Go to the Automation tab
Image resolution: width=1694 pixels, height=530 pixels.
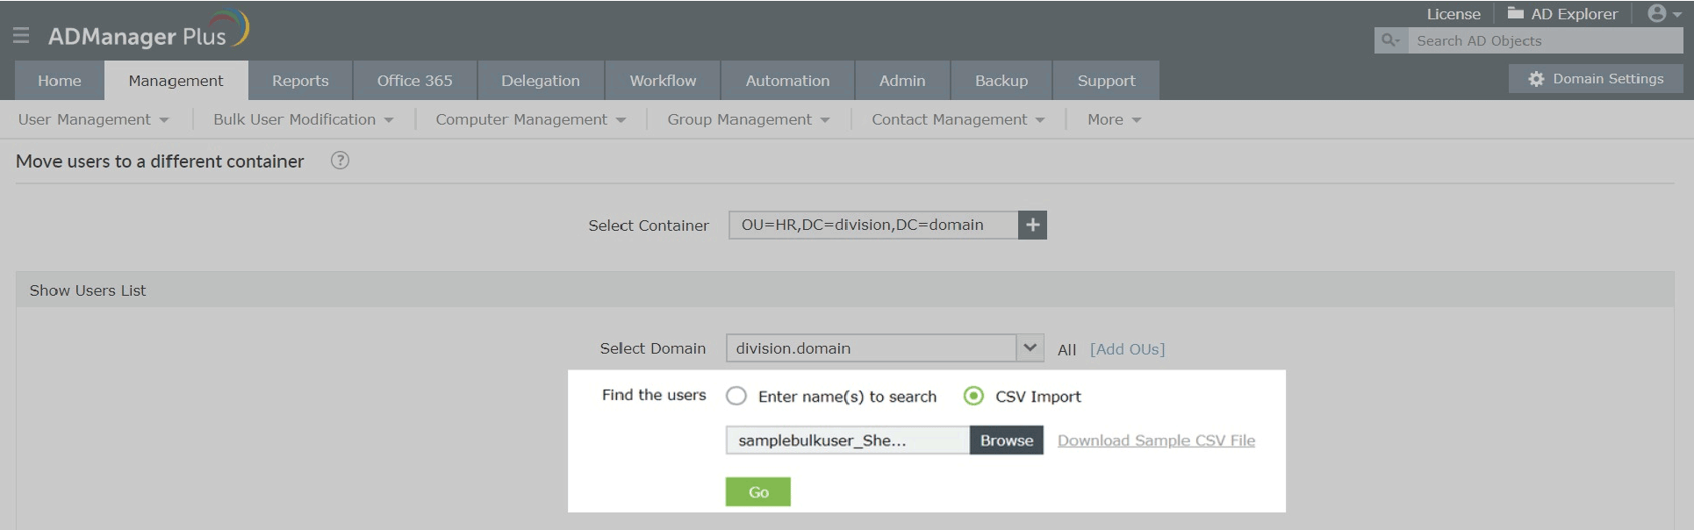[787, 81]
